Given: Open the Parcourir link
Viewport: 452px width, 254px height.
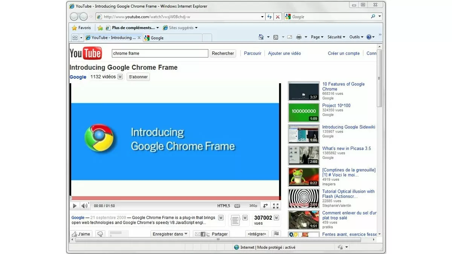Looking at the screenshot, I should (252, 53).
